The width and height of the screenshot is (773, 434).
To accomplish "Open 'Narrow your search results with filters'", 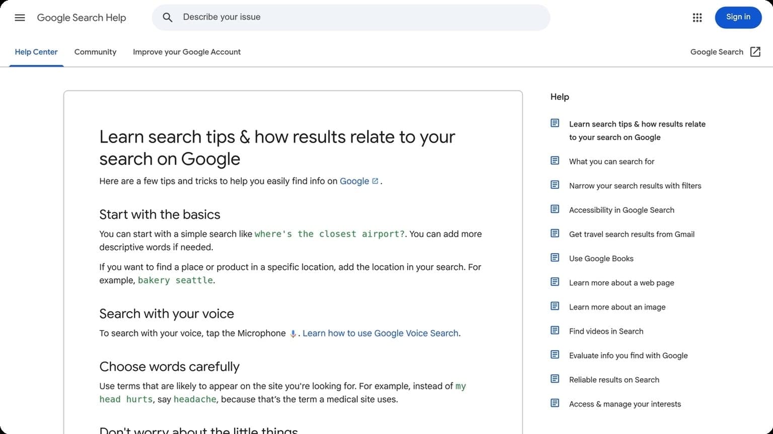I will point(635,185).
